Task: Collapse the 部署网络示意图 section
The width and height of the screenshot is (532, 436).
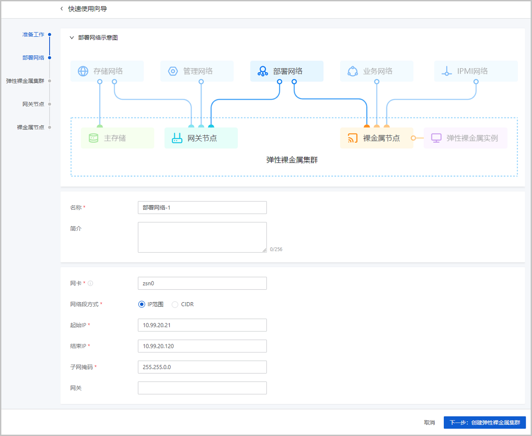Action: pos(71,38)
